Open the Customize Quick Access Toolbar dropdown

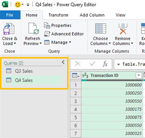click(28, 5)
